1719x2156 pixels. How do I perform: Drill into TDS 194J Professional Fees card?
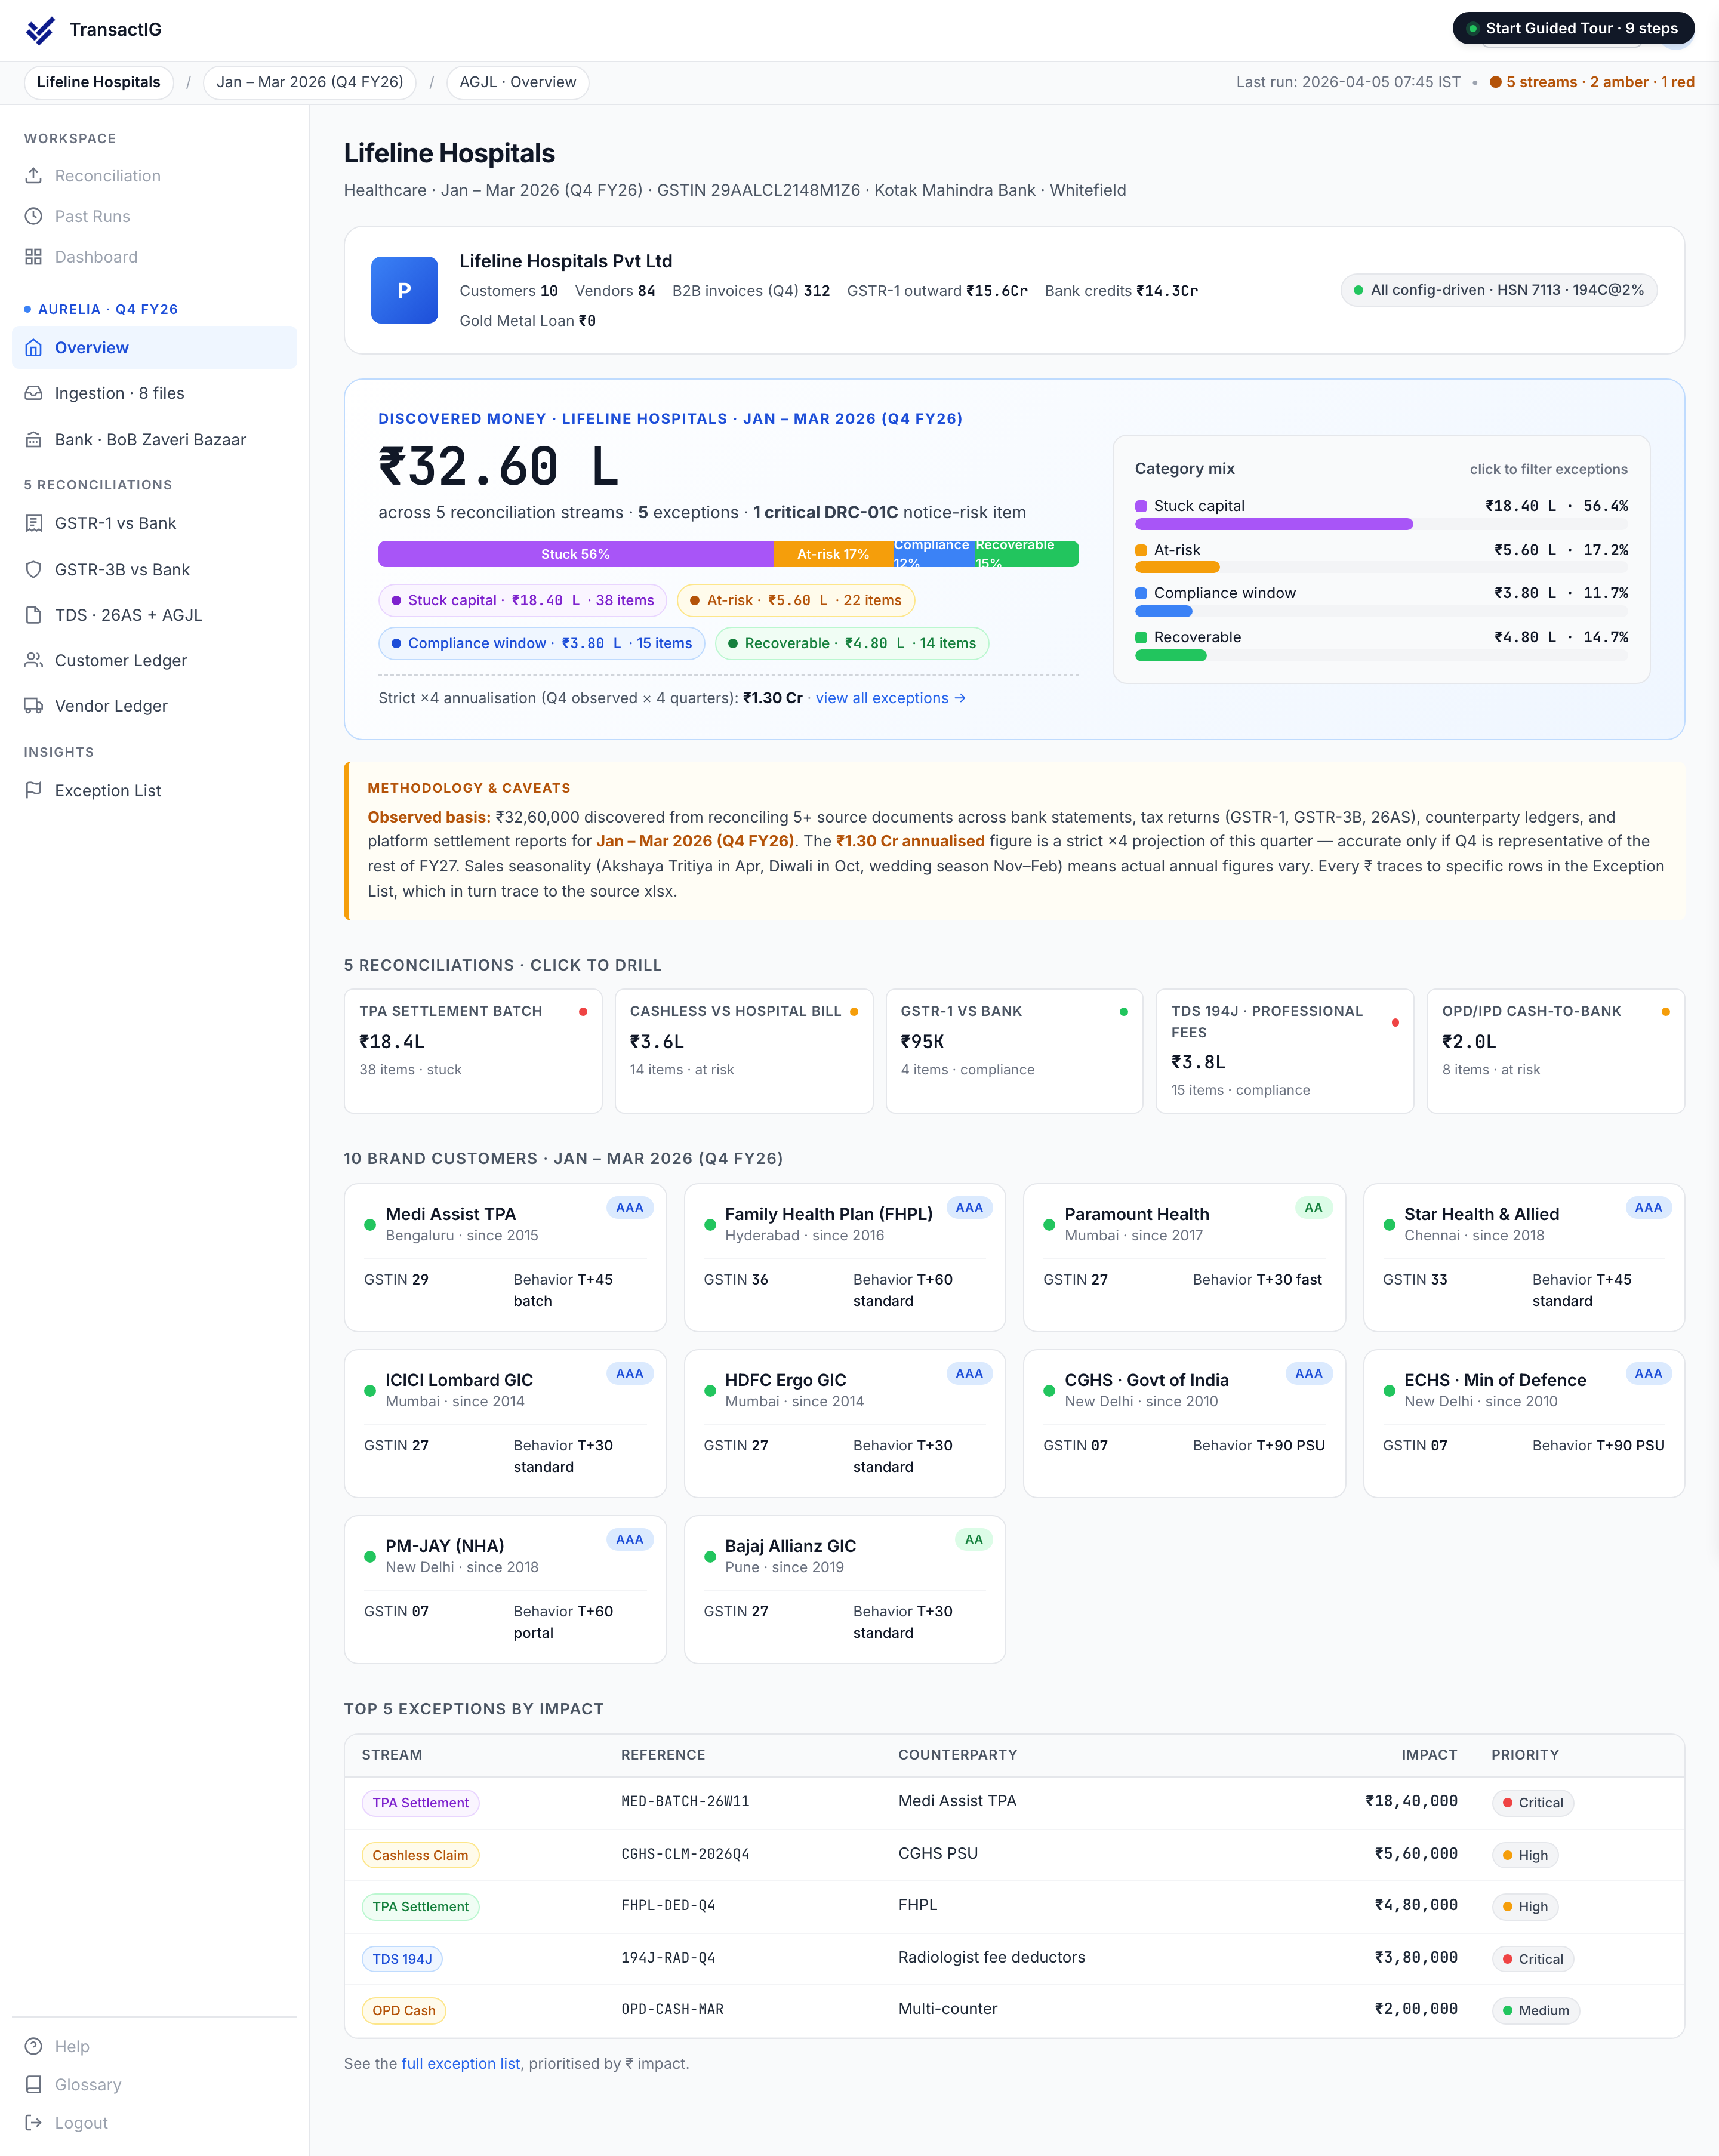[1285, 1050]
